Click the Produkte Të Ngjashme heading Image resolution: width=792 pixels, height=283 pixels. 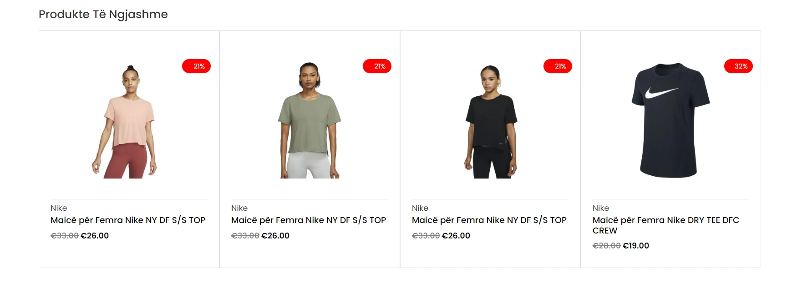(103, 15)
